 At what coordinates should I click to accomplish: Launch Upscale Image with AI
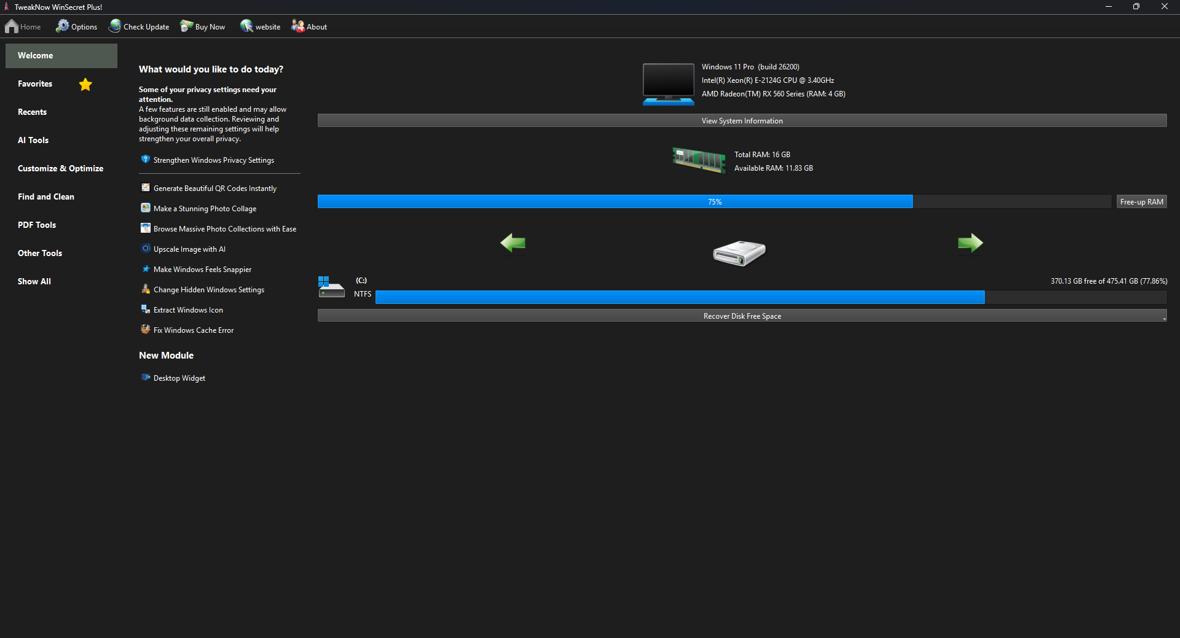189,249
